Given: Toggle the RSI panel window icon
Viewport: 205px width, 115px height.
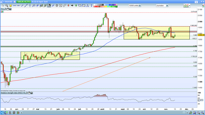Looking at the screenshot, I should [x=29, y=93].
